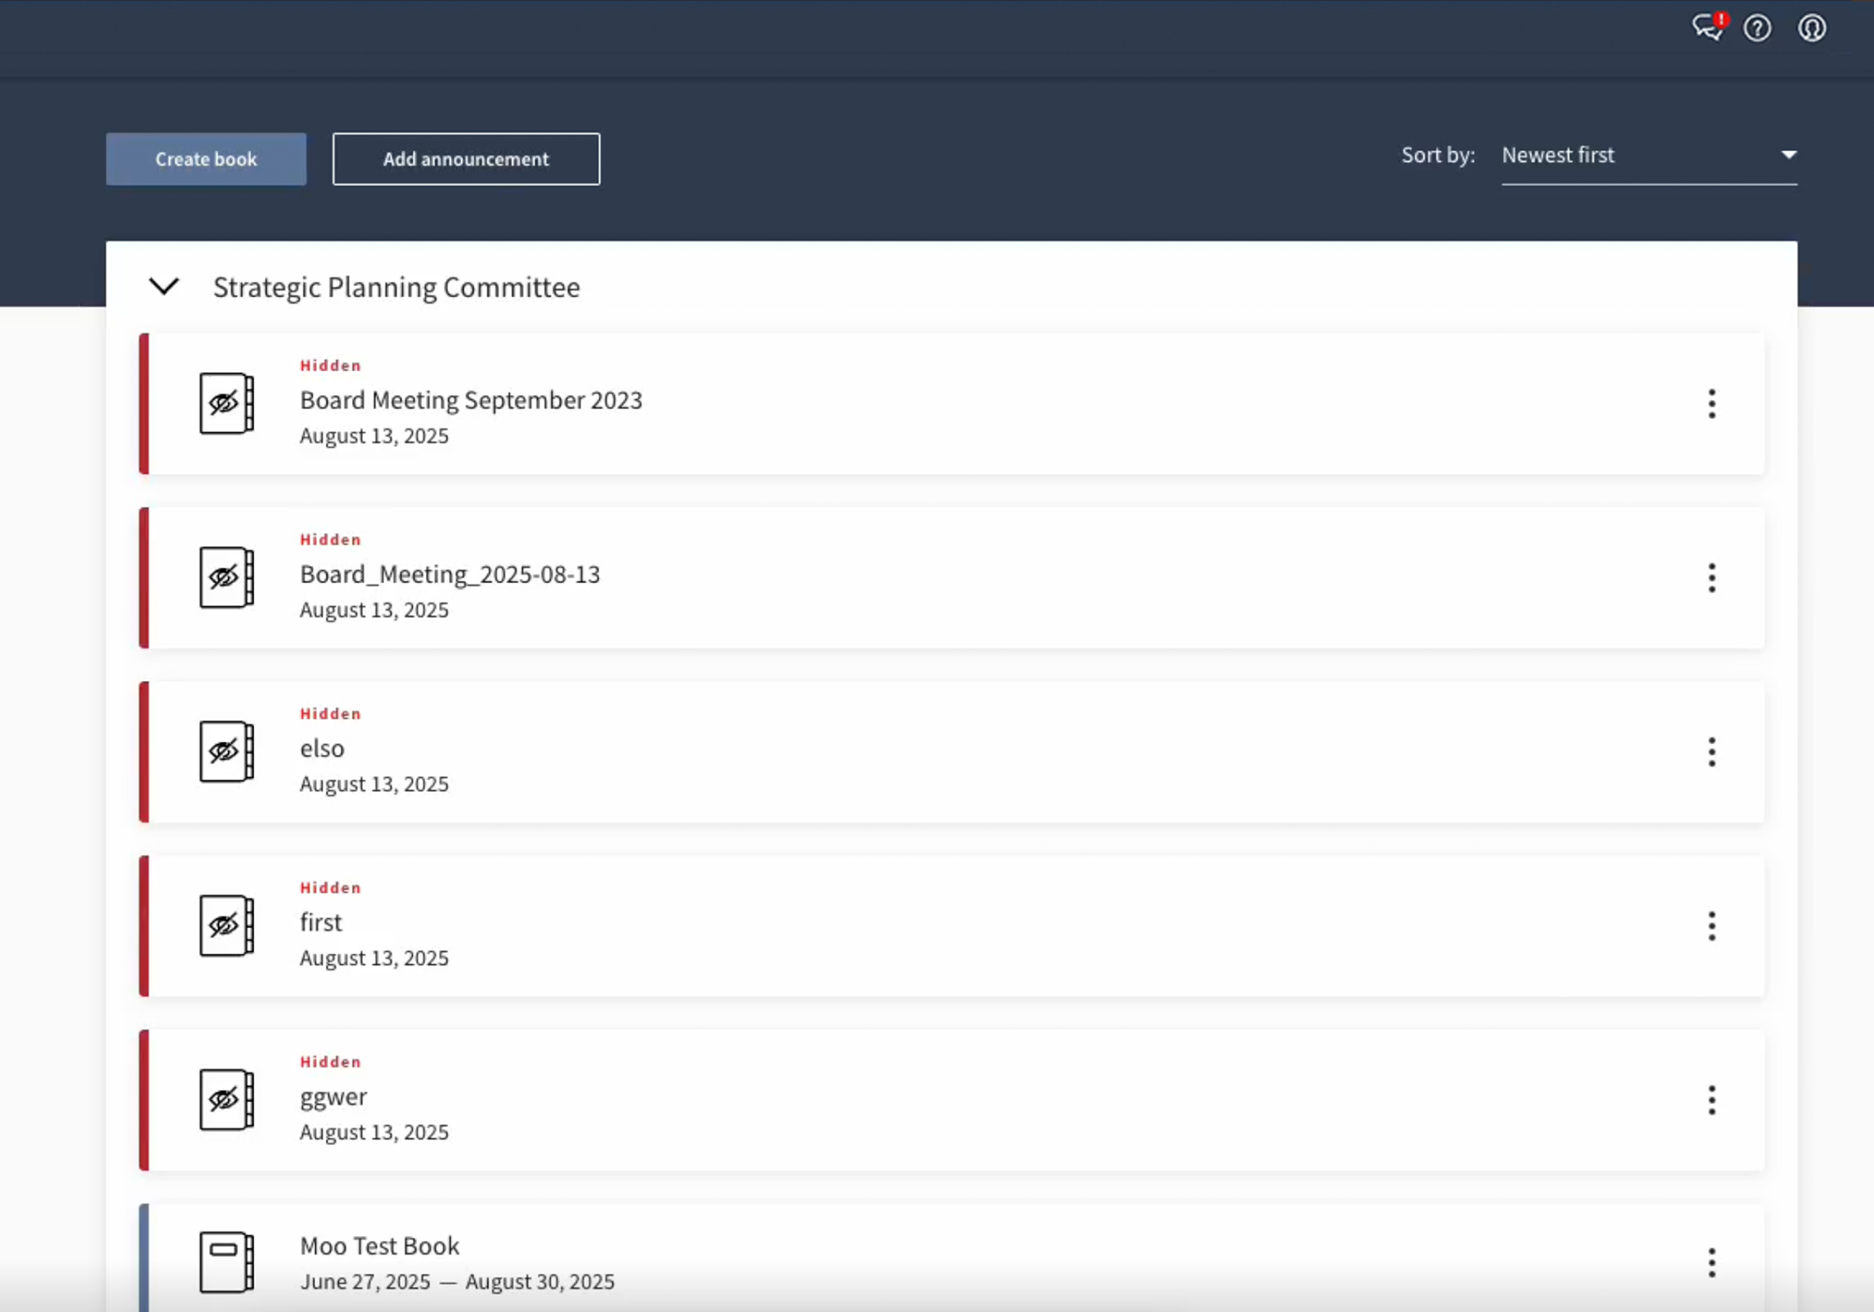Click the Create book button
Image resolution: width=1874 pixels, height=1312 pixels.
(x=206, y=159)
